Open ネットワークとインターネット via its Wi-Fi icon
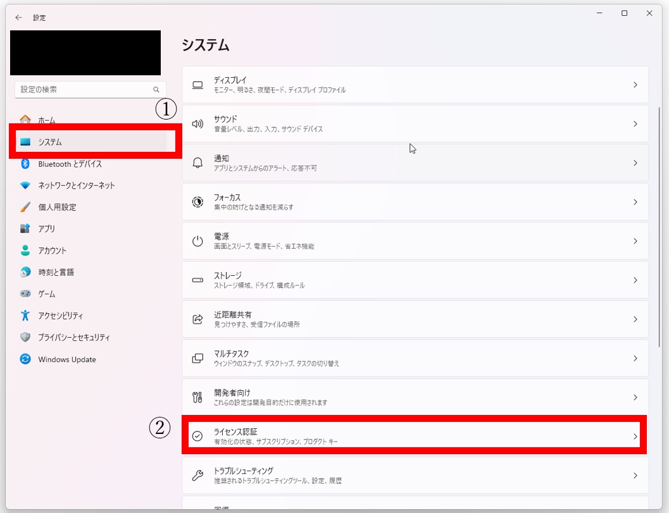 (25, 185)
